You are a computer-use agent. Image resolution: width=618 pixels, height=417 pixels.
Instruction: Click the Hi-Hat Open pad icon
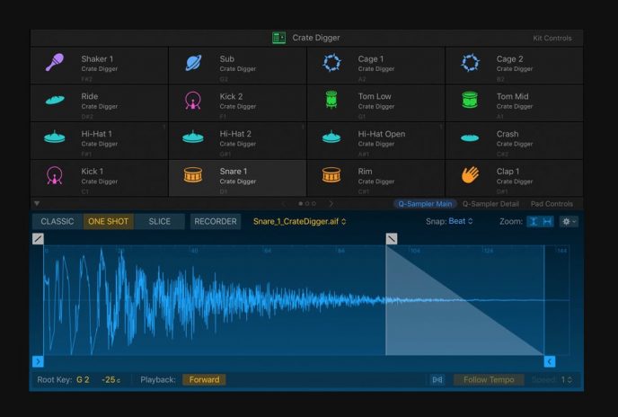[x=331, y=137]
